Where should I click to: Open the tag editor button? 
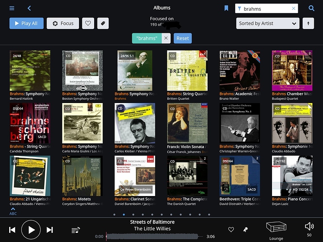pyautogui.click(x=103, y=23)
